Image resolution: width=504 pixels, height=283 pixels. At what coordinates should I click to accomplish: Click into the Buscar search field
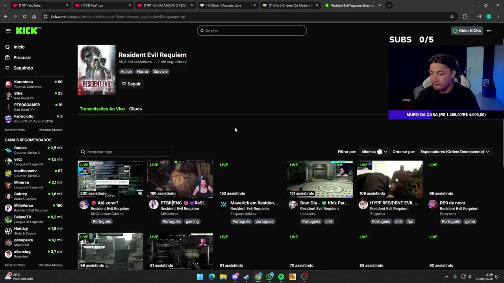pos(252,31)
